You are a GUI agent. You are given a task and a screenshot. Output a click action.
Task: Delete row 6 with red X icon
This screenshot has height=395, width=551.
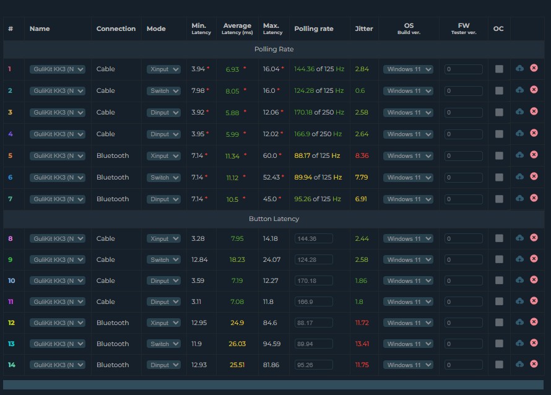pyautogui.click(x=534, y=176)
